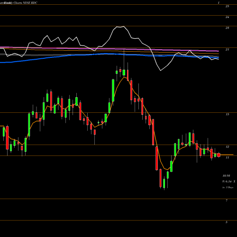Select the price axis label '11'

[227, 157]
